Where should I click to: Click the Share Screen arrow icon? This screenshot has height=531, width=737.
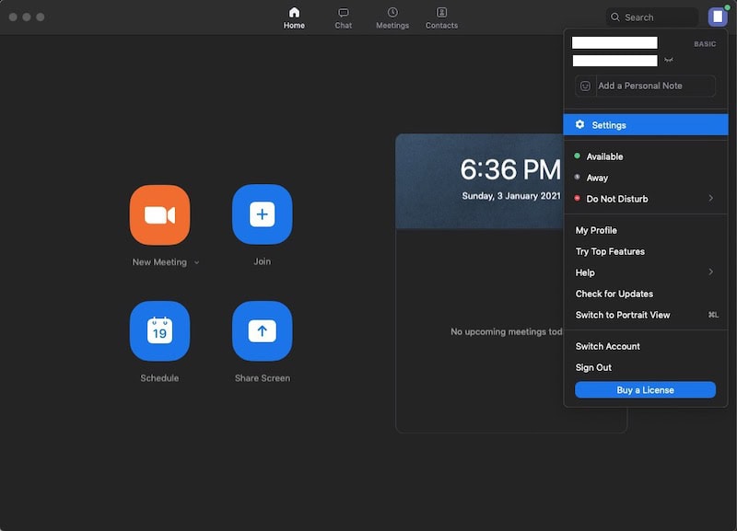(262, 330)
